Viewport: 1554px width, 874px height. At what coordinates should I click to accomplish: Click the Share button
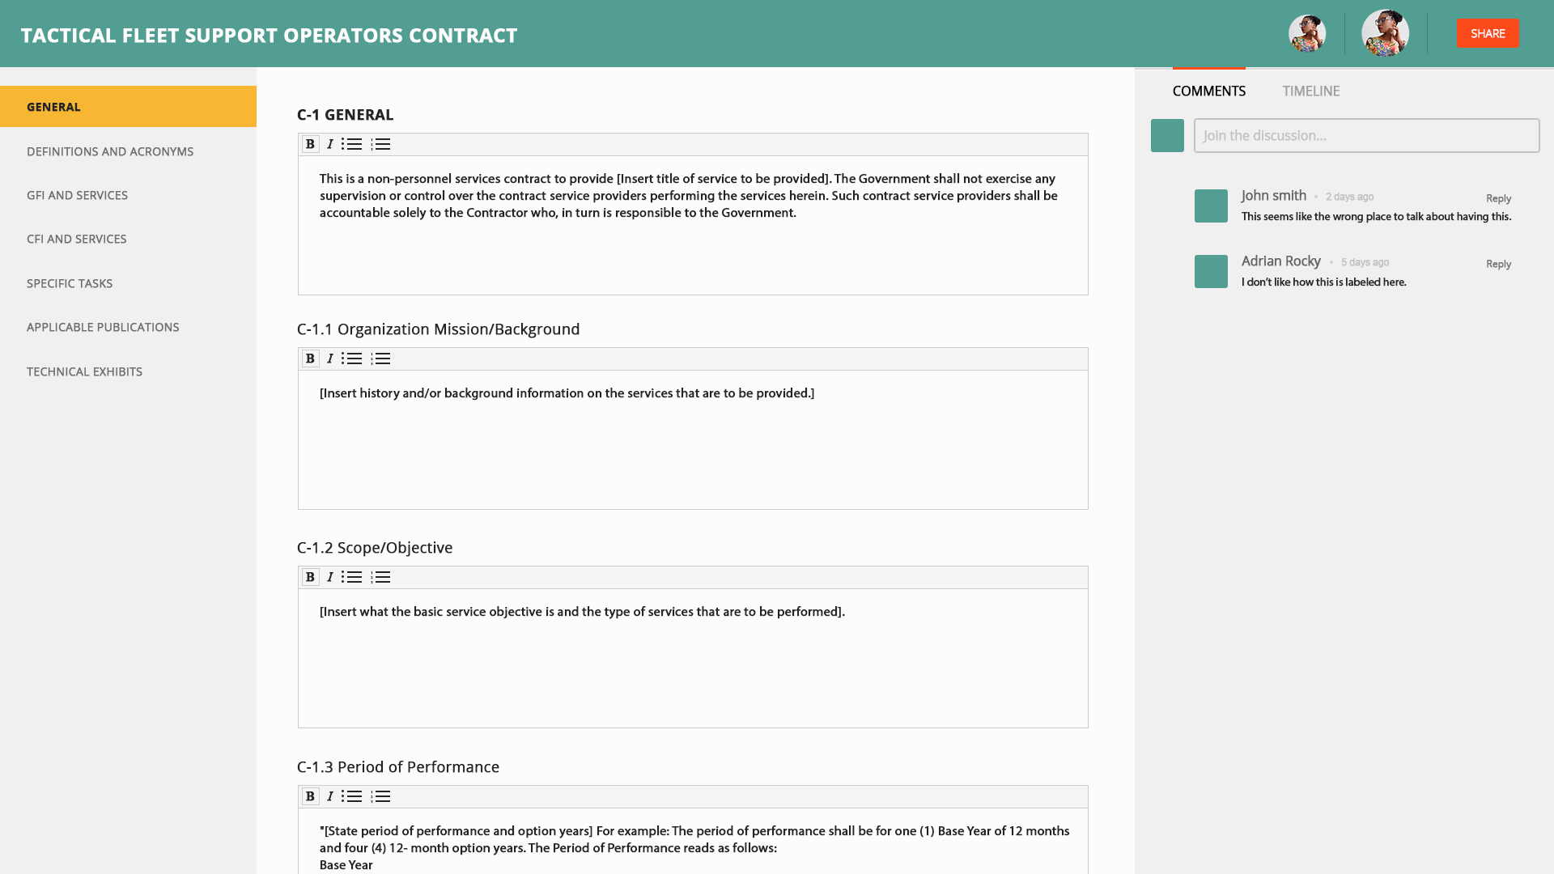[x=1488, y=33]
